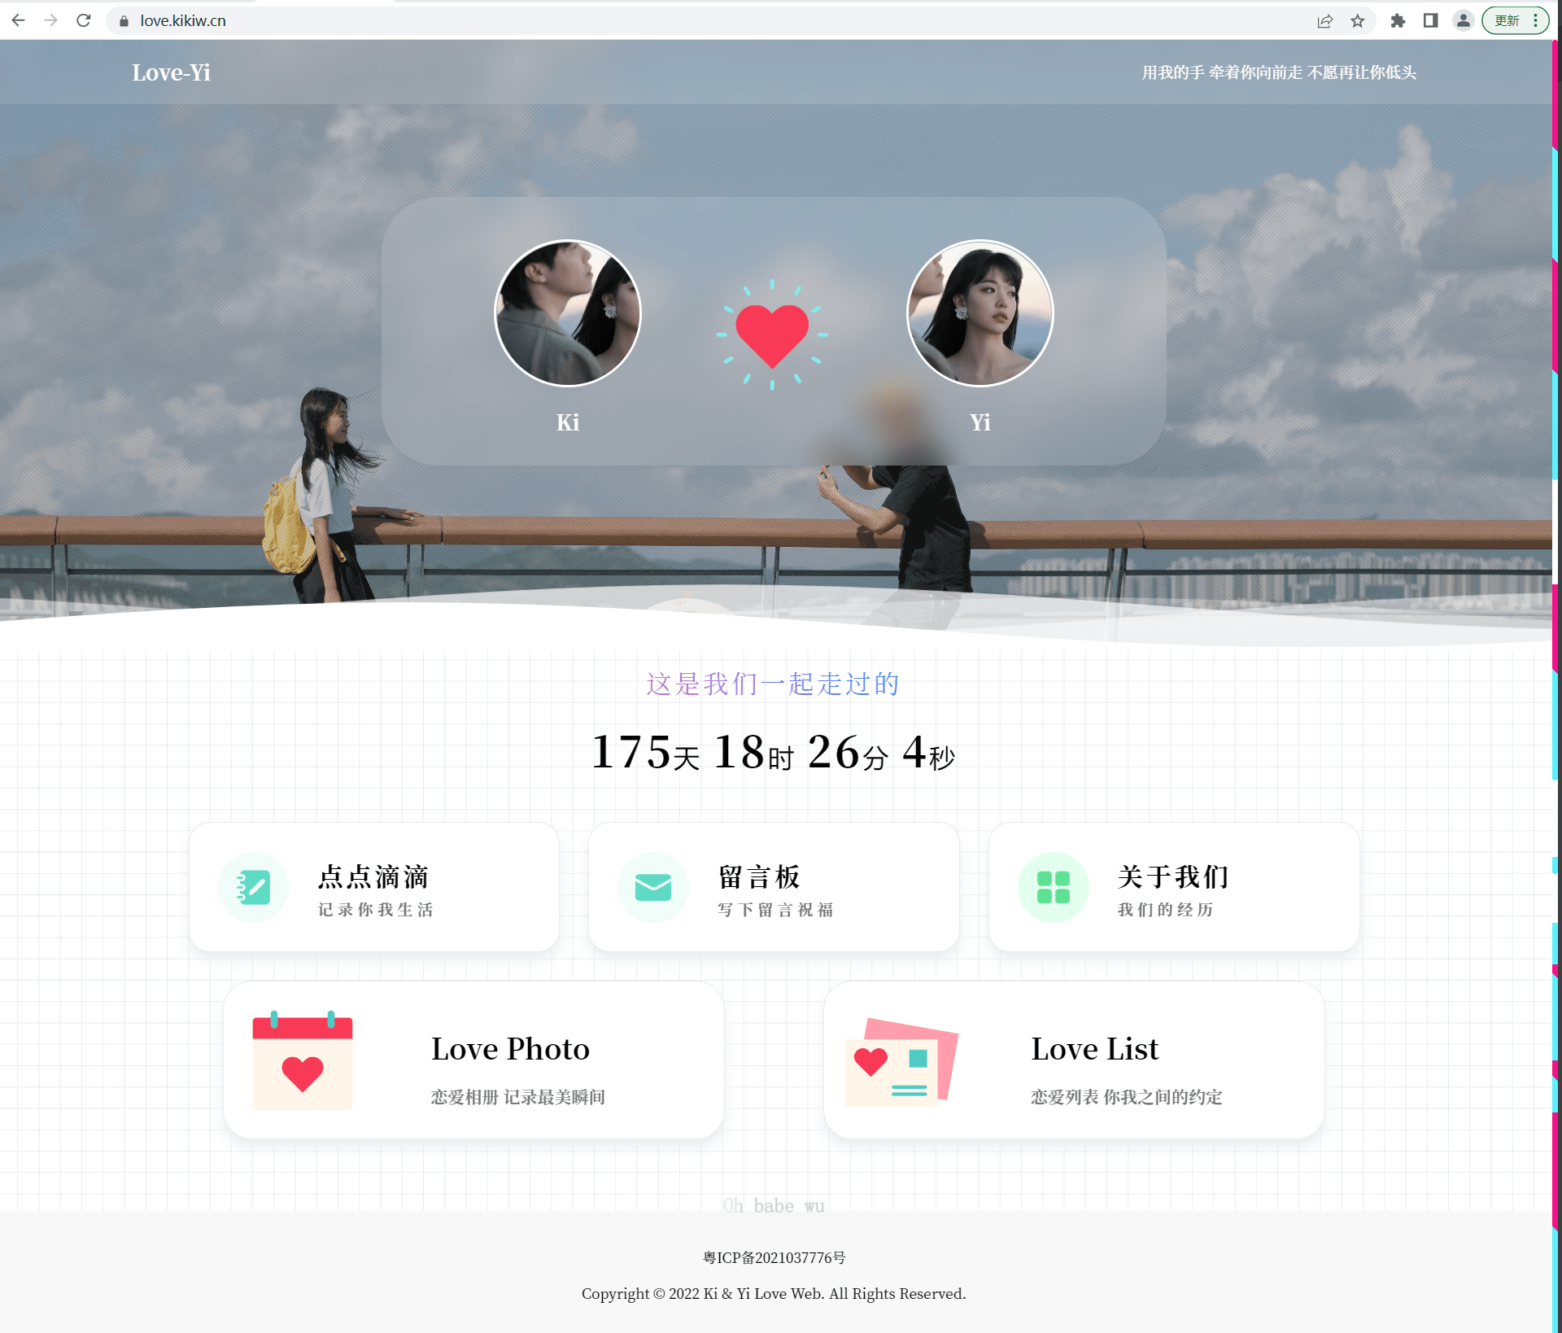Click the heart postcard icon on Love List
Image resolution: width=1562 pixels, height=1333 pixels.
coord(901,1062)
